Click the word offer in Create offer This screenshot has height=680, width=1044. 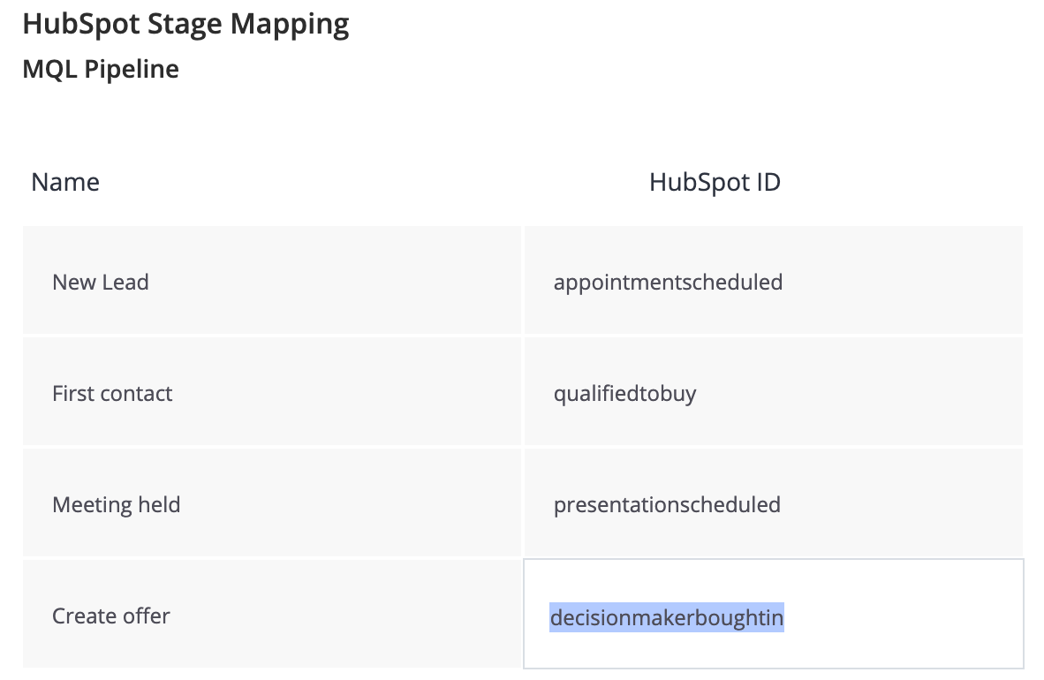[147, 616]
